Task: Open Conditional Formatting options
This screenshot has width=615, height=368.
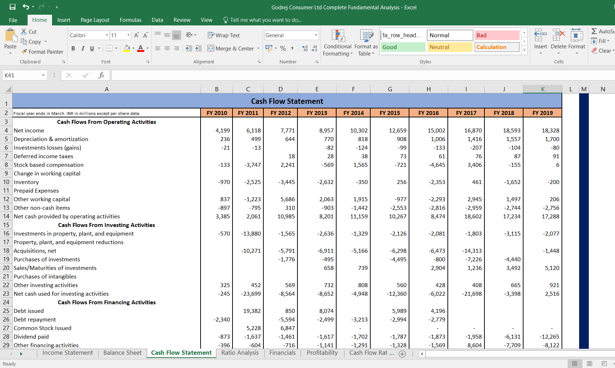Action: pos(338,43)
